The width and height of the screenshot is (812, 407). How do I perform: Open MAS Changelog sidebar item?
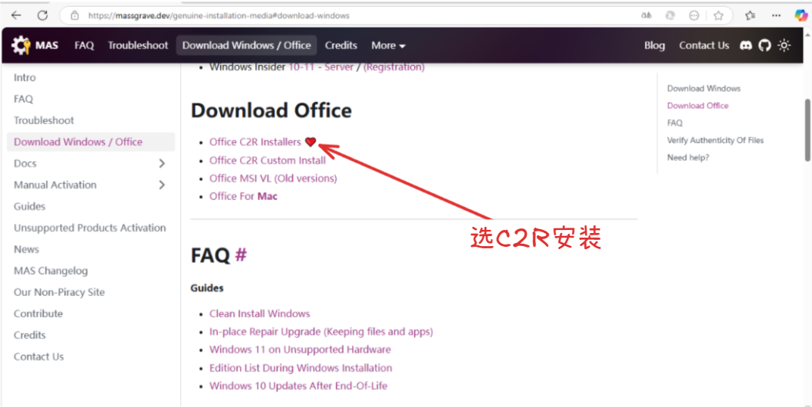[x=51, y=271]
